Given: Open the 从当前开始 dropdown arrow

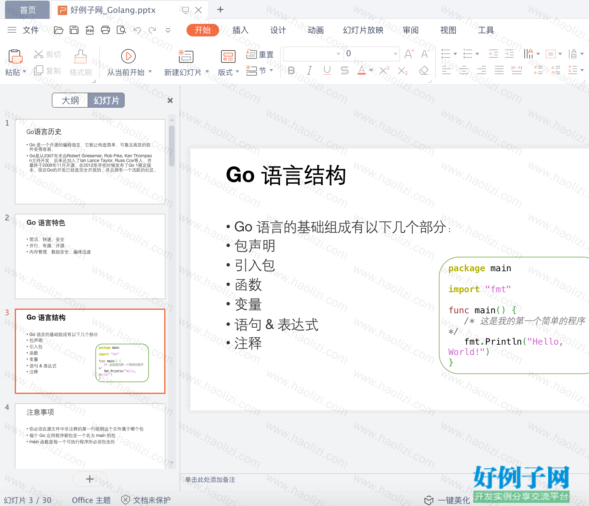Looking at the screenshot, I should click(x=150, y=72).
